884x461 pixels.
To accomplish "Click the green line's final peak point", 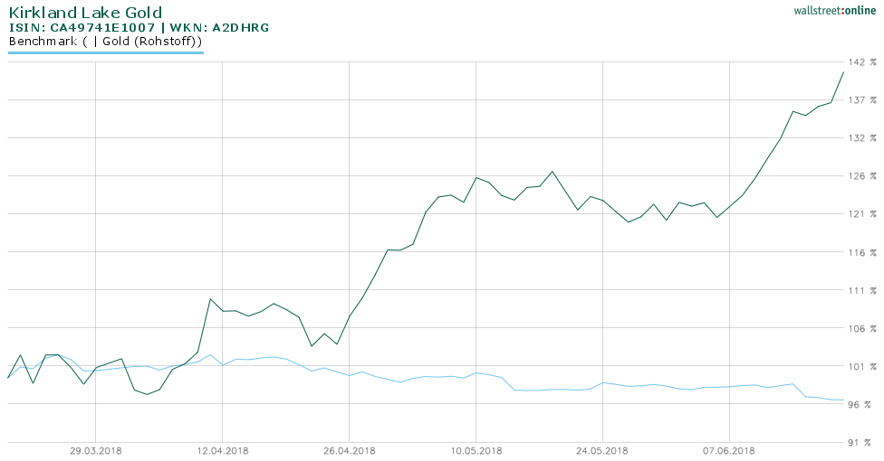I will pyautogui.click(x=844, y=71).
